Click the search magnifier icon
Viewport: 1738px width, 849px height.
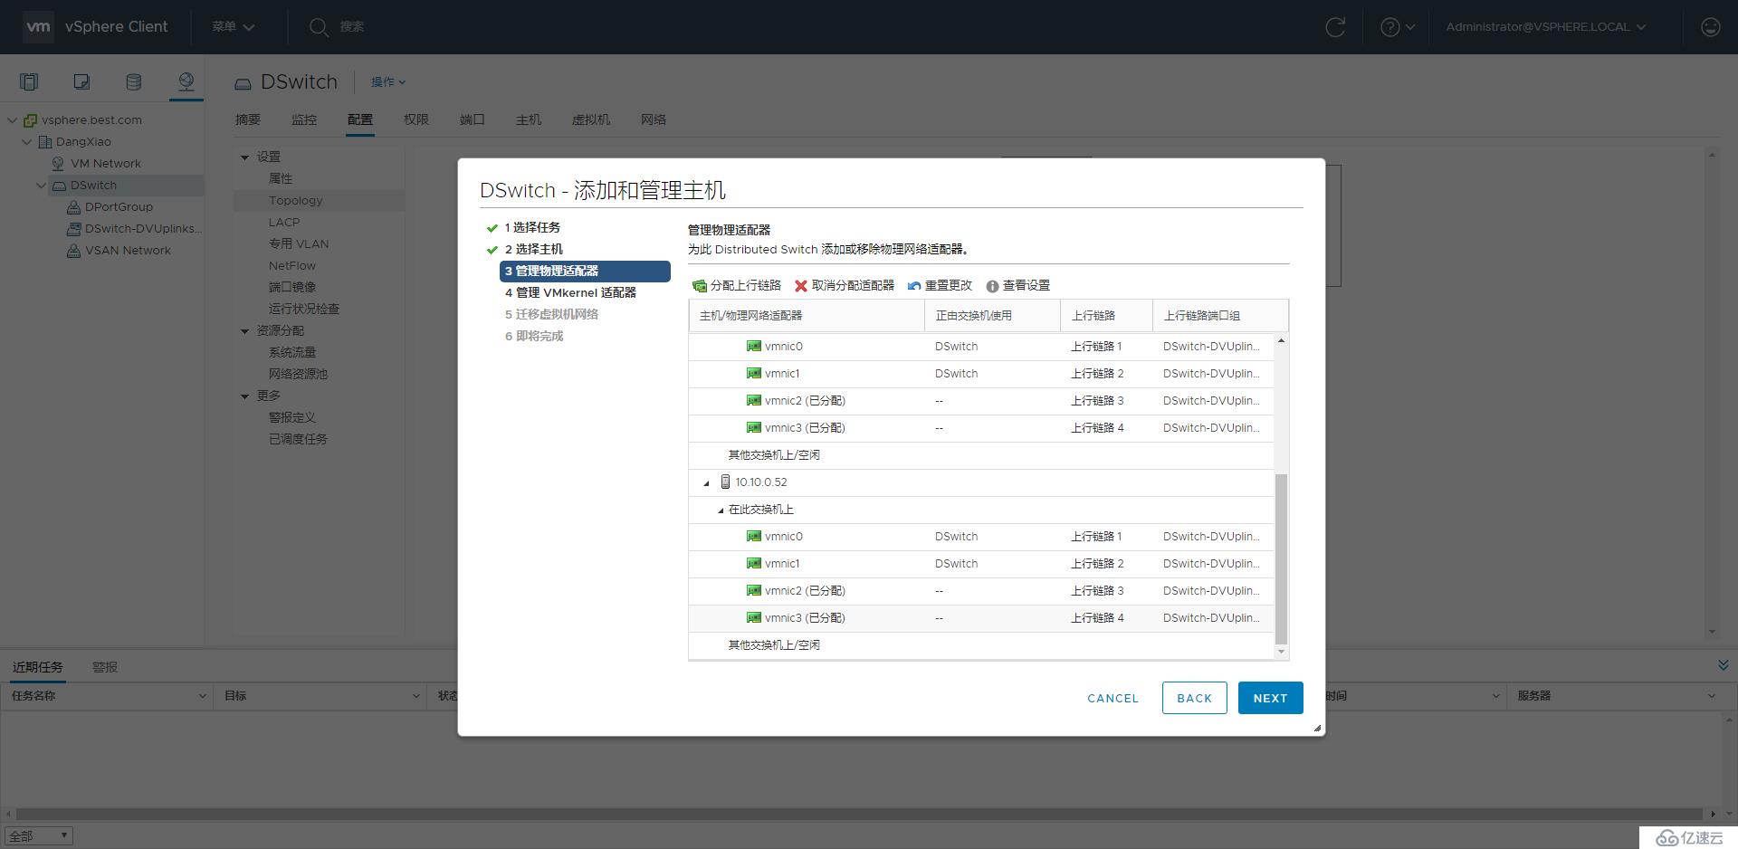[x=318, y=27]
